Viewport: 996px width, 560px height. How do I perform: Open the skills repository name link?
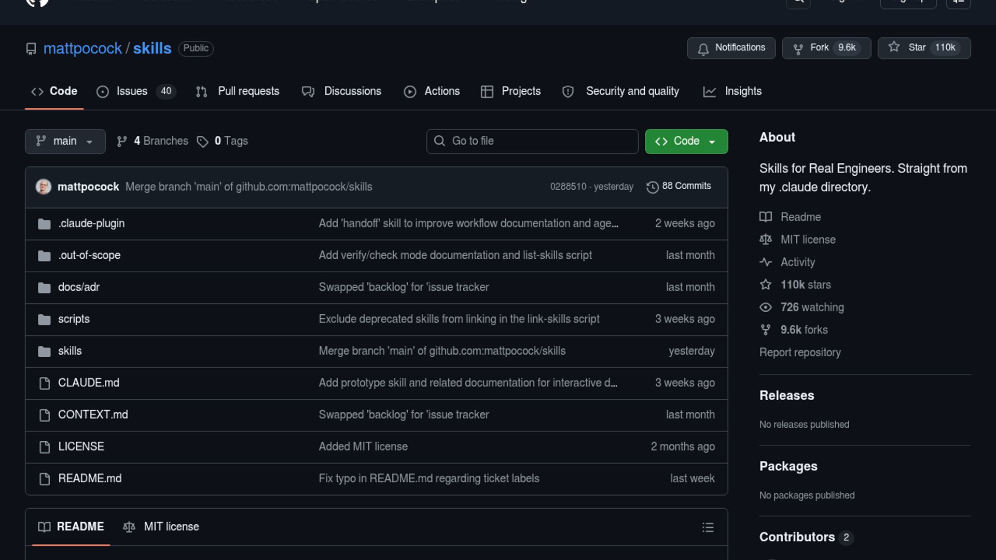tap(152, 48)
